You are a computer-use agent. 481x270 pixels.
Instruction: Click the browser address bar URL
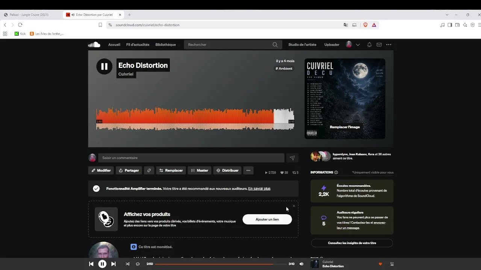[147, 25]
